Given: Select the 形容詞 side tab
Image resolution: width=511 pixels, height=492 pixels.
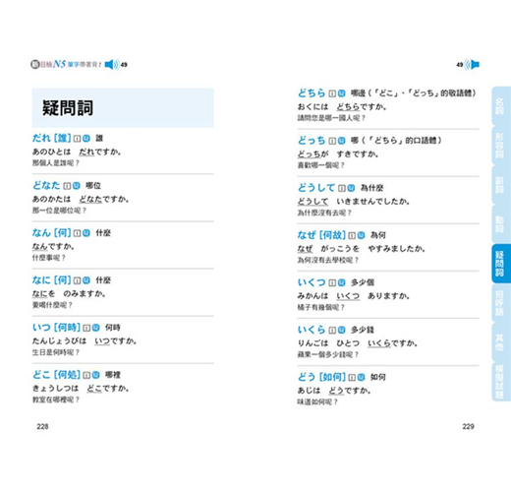Looking at the screenshot, I should (x=500, y=146).
